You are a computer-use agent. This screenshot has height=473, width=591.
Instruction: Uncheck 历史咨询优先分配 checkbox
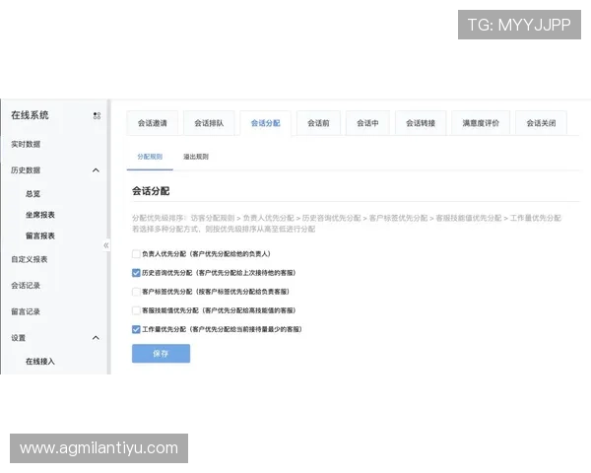tap(136, 273)
